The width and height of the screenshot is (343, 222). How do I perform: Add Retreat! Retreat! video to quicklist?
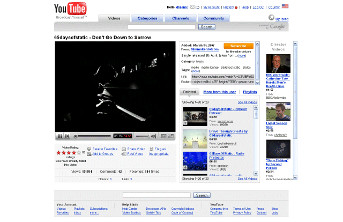tap(185, 123)
